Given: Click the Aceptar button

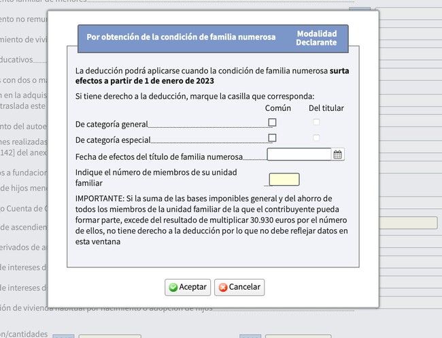Looking at the screenshot, I should [x=188, y=287].
